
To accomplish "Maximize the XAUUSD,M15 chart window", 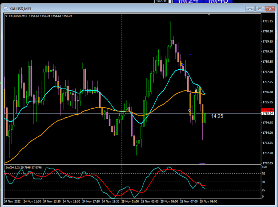I will 260,9.
